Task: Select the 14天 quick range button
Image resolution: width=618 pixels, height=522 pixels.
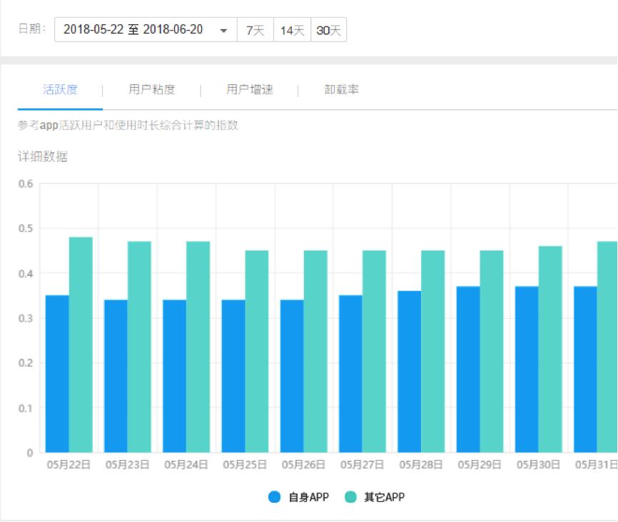Action: [292, 31]
